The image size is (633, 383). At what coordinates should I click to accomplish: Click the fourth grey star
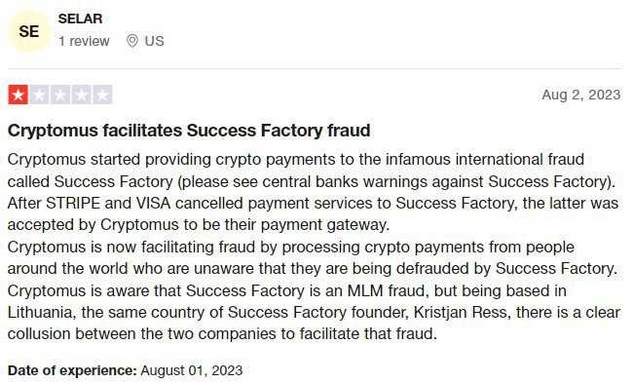click(81, 95)
